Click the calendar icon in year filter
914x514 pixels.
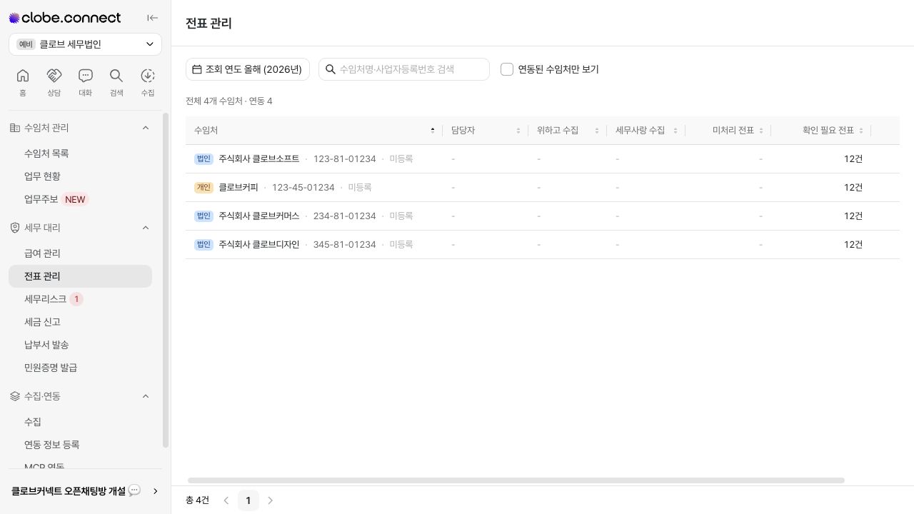click(197, 69)
